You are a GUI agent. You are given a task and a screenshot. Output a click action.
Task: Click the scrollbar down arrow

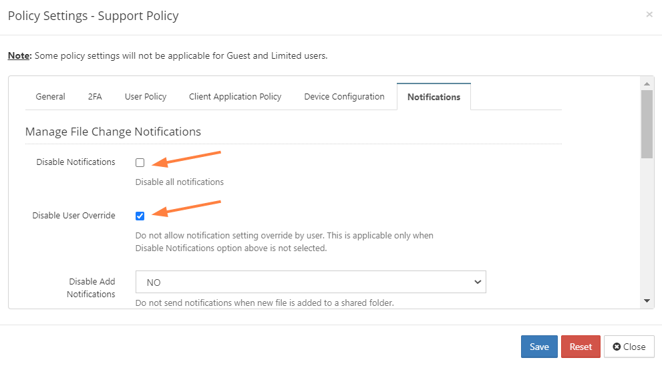click(647, 301)
